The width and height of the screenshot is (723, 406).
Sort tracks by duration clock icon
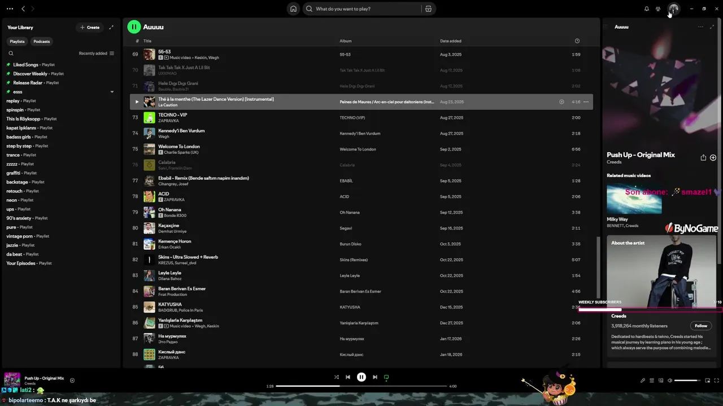tap(577, 41)
